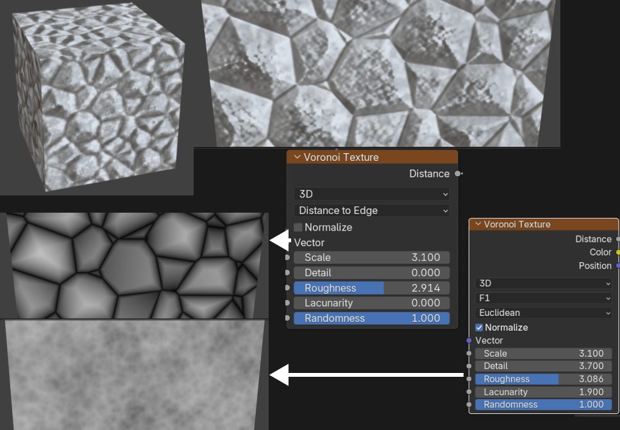Image resolution: width=620 pixels, height=430 pixels.
Task: Open the Euclidean distance metric dropdown
Action: point(544,313)
